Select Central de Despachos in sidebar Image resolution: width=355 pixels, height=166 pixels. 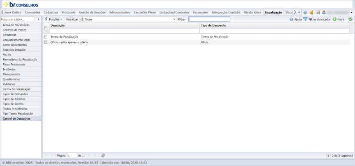click(x=21, y=119)
